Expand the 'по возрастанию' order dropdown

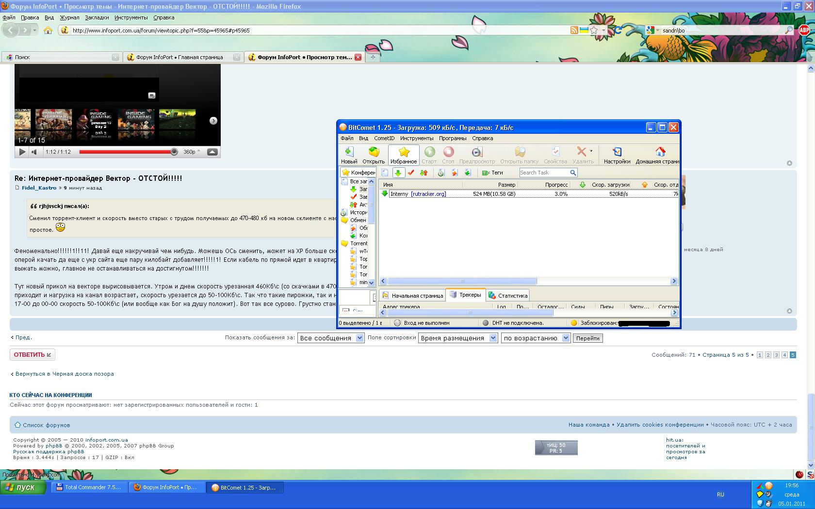566,338
